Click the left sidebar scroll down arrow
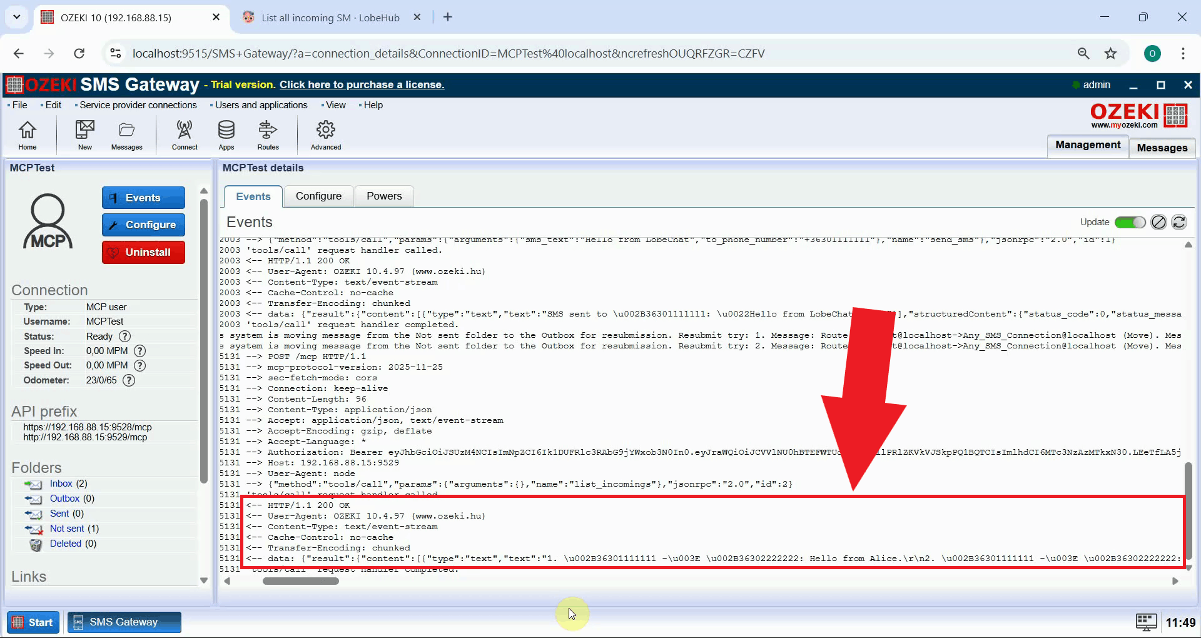Viewport: 1201px width, 638px height. [203, 580]
